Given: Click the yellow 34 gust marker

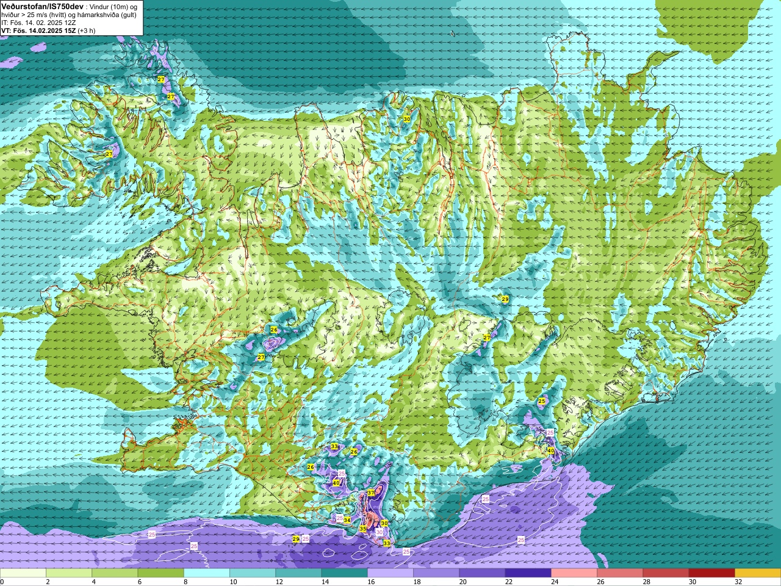Looking at the screenshot, I should 347,520.
